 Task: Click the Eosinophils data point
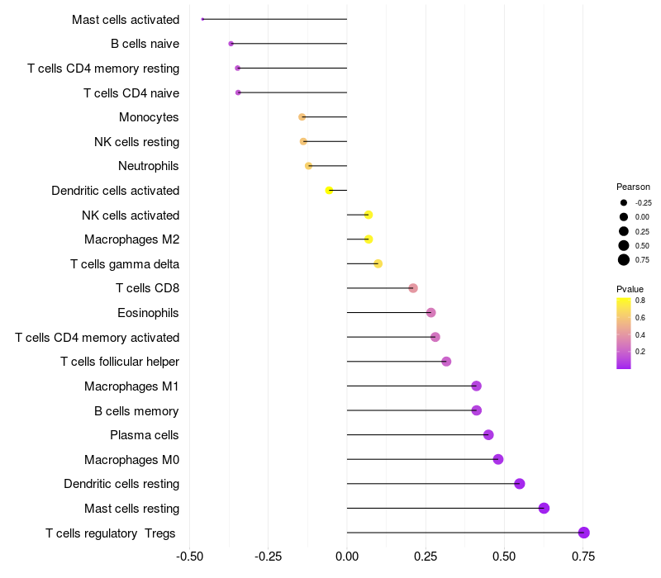430,313
